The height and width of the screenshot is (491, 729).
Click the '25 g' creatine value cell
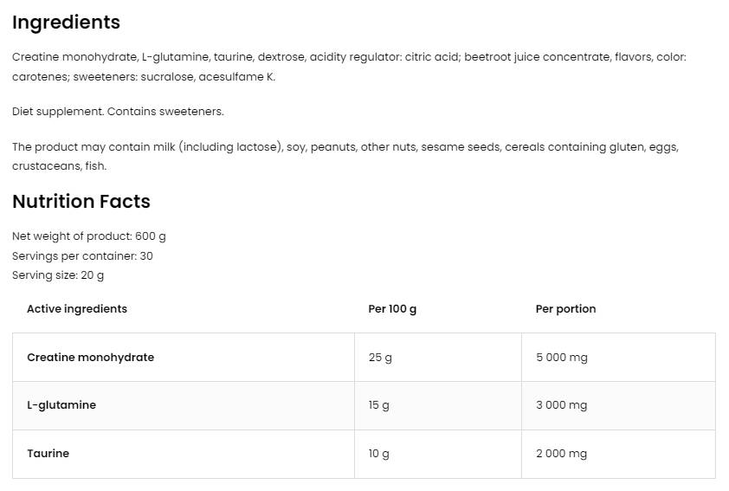coord(380,358)
